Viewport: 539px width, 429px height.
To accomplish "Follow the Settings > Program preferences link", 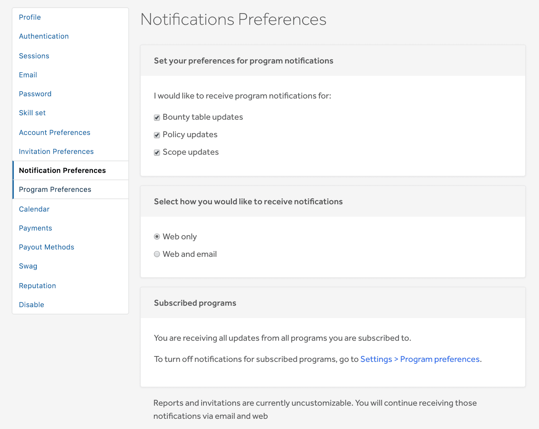I will coord(420,359).
